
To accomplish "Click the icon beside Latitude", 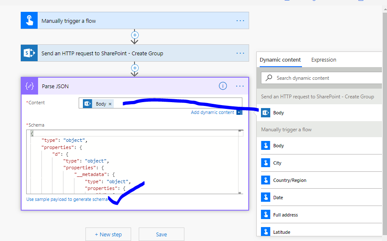I will [x=266, y=232].
